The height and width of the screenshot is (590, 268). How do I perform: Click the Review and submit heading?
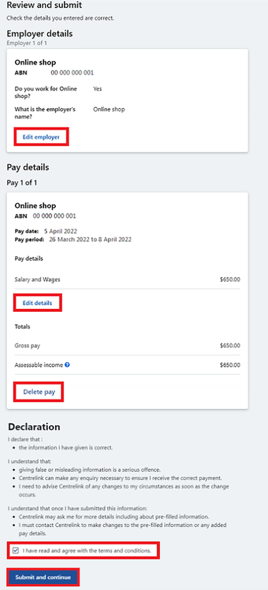point(45,5)
